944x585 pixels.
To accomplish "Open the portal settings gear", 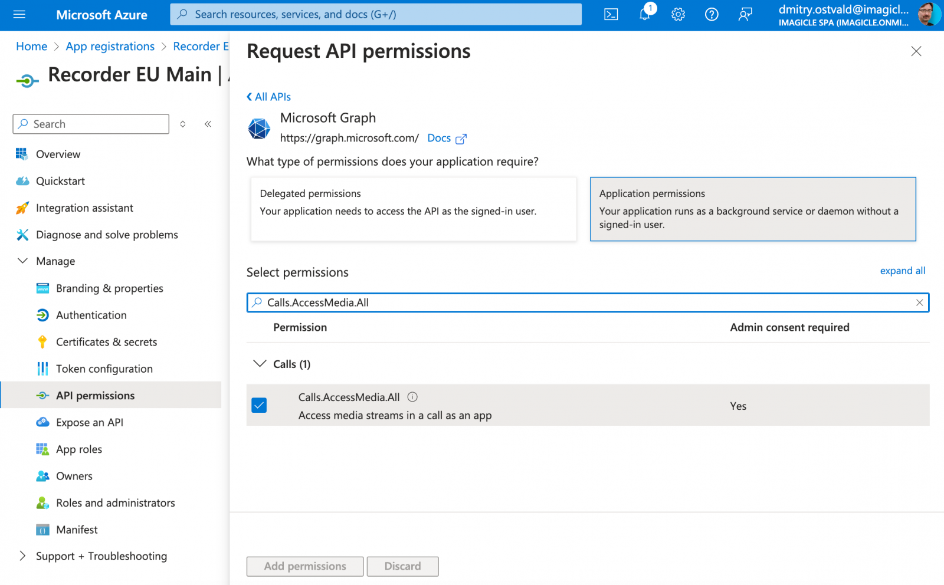I will click(678, 15).
